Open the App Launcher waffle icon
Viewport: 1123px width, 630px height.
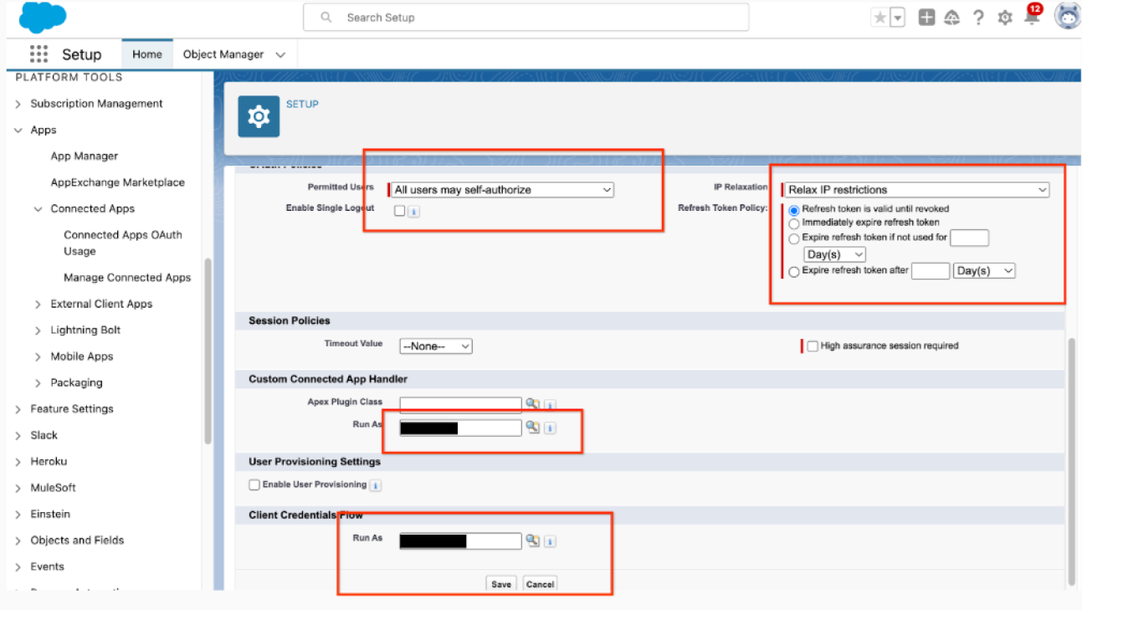pos(38,54)
